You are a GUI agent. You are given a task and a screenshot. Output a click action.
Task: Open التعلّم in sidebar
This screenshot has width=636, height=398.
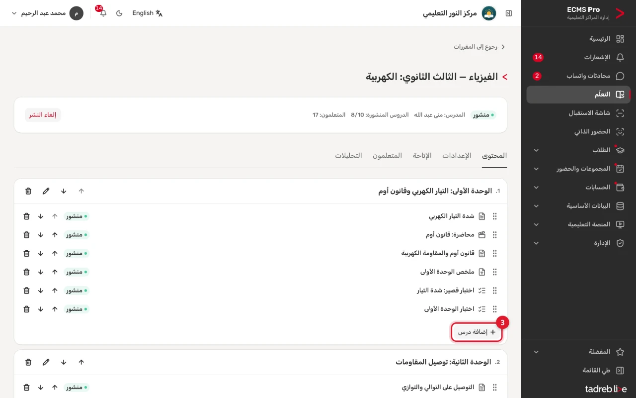(x=578, y=95)
